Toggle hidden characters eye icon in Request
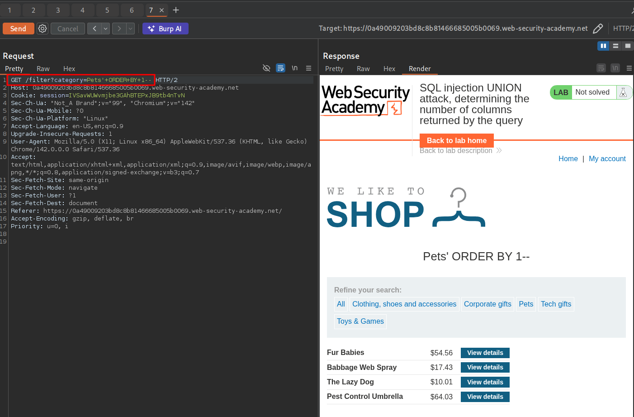Image resolution: width=634 pixels, height=417 pixels. (266, 68)
